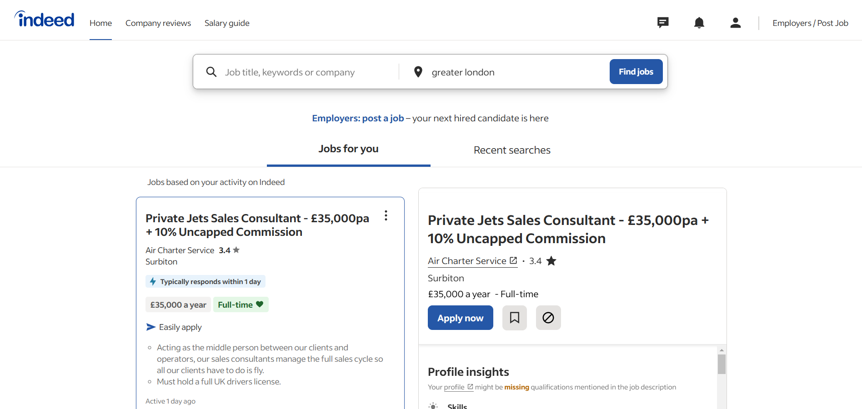862x409 pixels.
Task: Click scrollbar up arrow in job details
Action: (722, 350)
